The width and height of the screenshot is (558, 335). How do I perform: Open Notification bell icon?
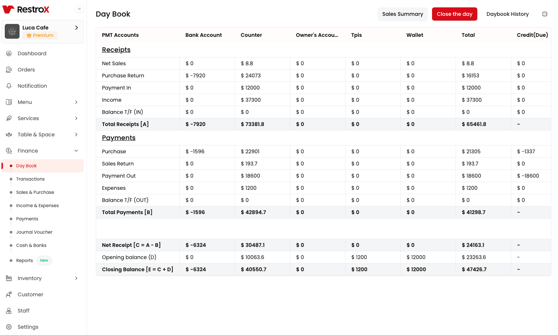(x=9, y=86)
